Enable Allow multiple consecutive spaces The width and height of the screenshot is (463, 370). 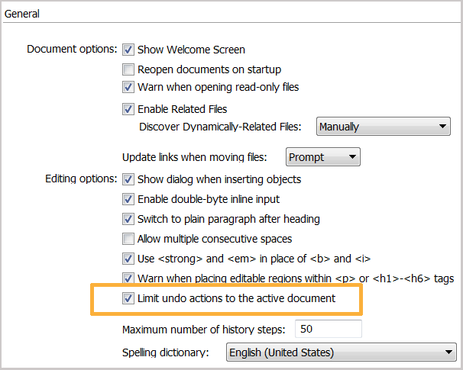(x=128, y=239)
